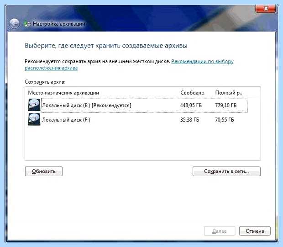Cancel the wizard with the Отмена button

[255, 231]
